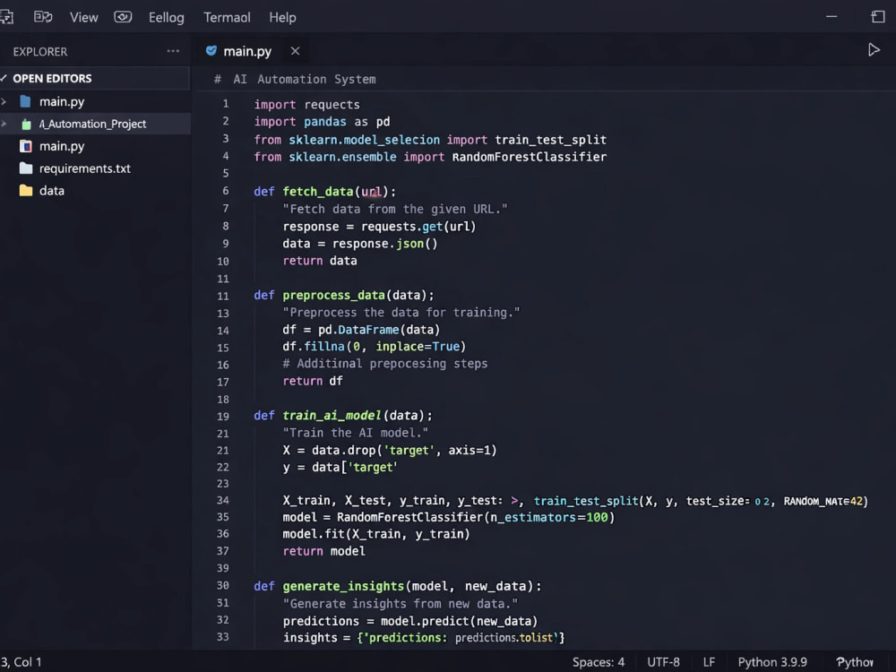This screenshot has width=896, height=672.
Task: Click 'generate_insights' function name
Action: pyautogui.click(x=343, y=586)
